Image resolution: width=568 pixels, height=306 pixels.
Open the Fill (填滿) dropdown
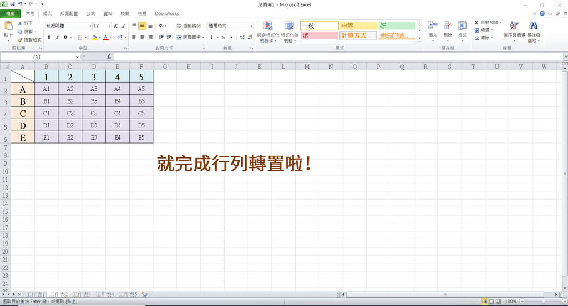tap(484, 30)
